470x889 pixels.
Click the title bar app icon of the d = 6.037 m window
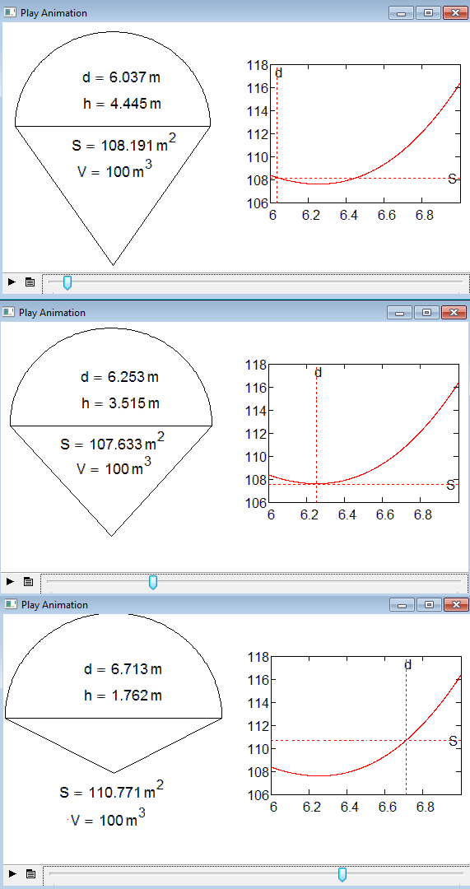tap(10, 12)
